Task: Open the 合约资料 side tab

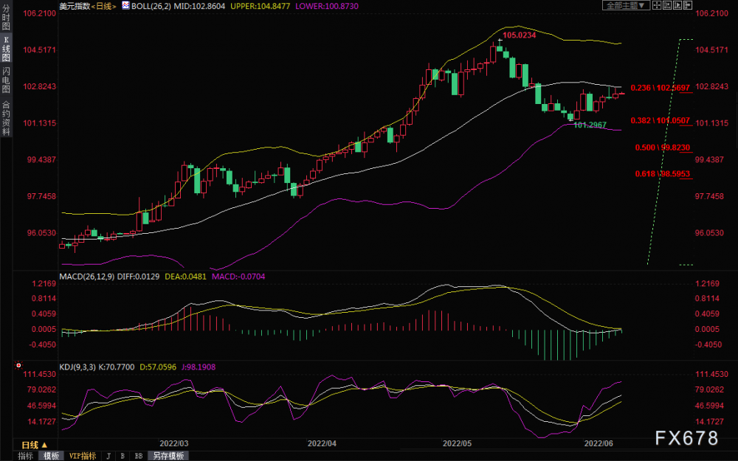Action: (6, 118)
